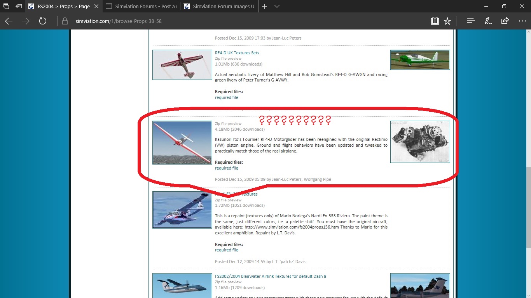Click the text '1.16Mb (1209 downloads)'

(x=240, y=288)
